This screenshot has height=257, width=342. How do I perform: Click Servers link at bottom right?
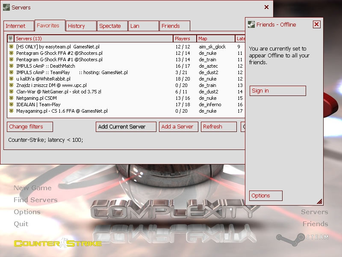(315, 212)
